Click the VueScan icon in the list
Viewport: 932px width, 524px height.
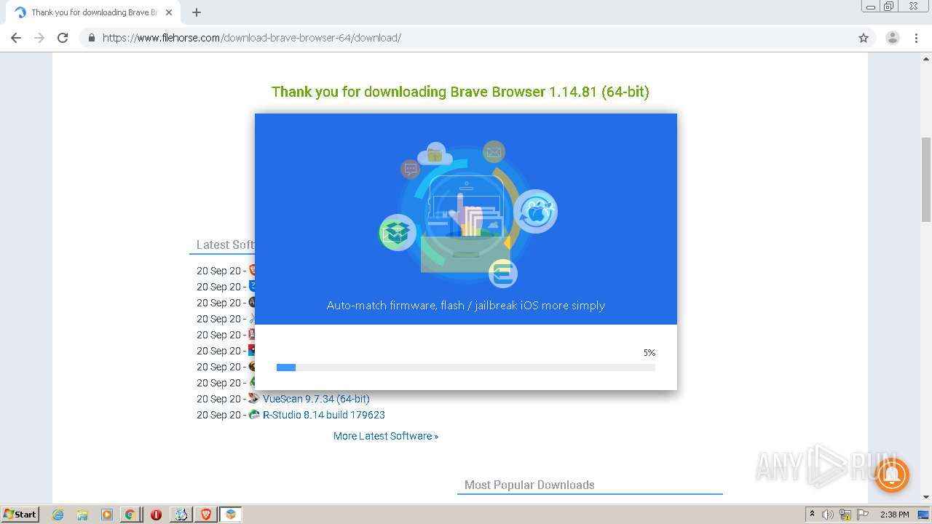click(254, 398)
